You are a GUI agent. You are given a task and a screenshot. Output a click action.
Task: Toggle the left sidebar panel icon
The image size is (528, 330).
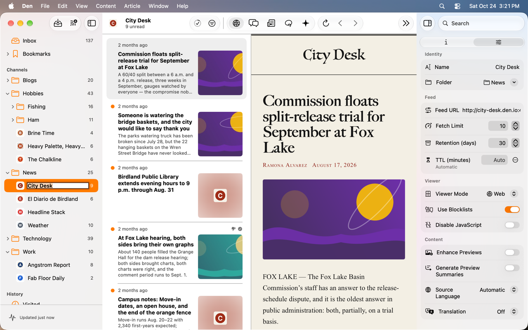(92, 24)
